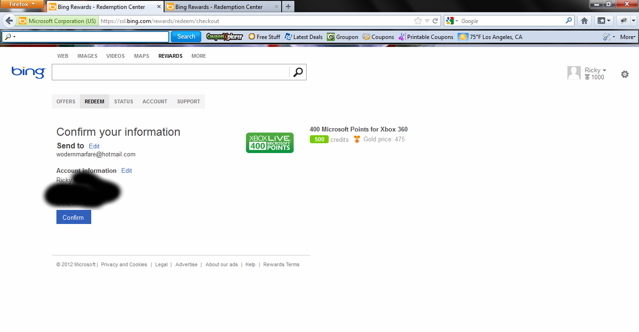The image size is (639, 332).
Task: Switch to the second Bing Rewards tab
Action: [219, 7]
